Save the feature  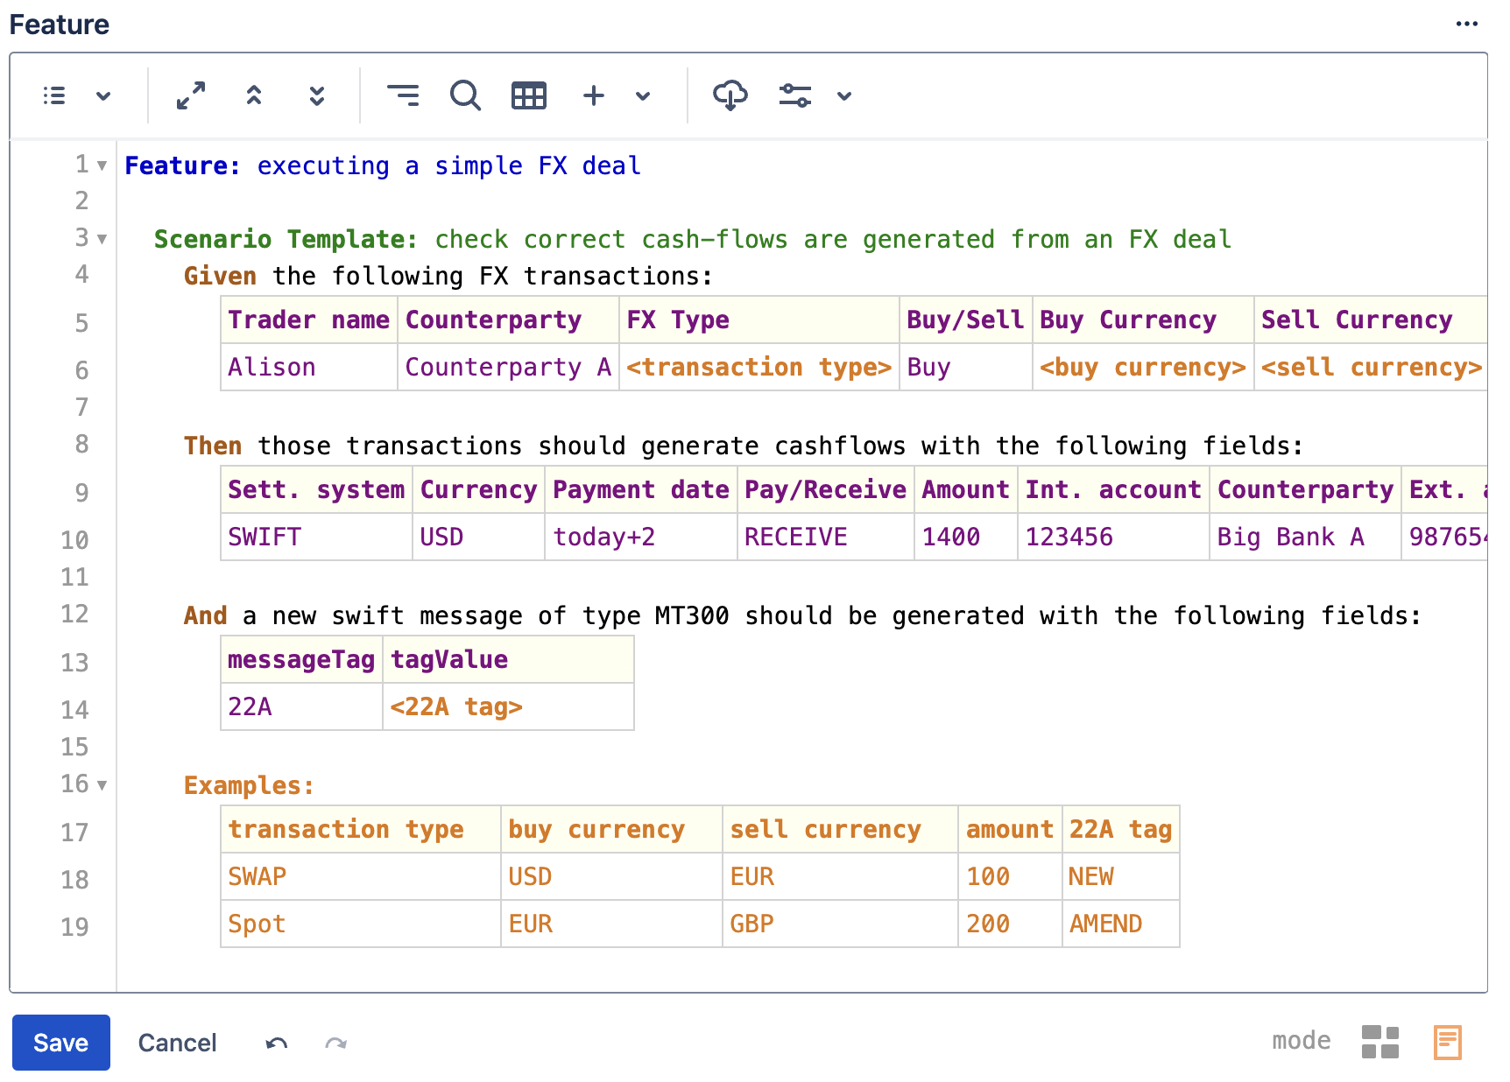click(61, 1043)
